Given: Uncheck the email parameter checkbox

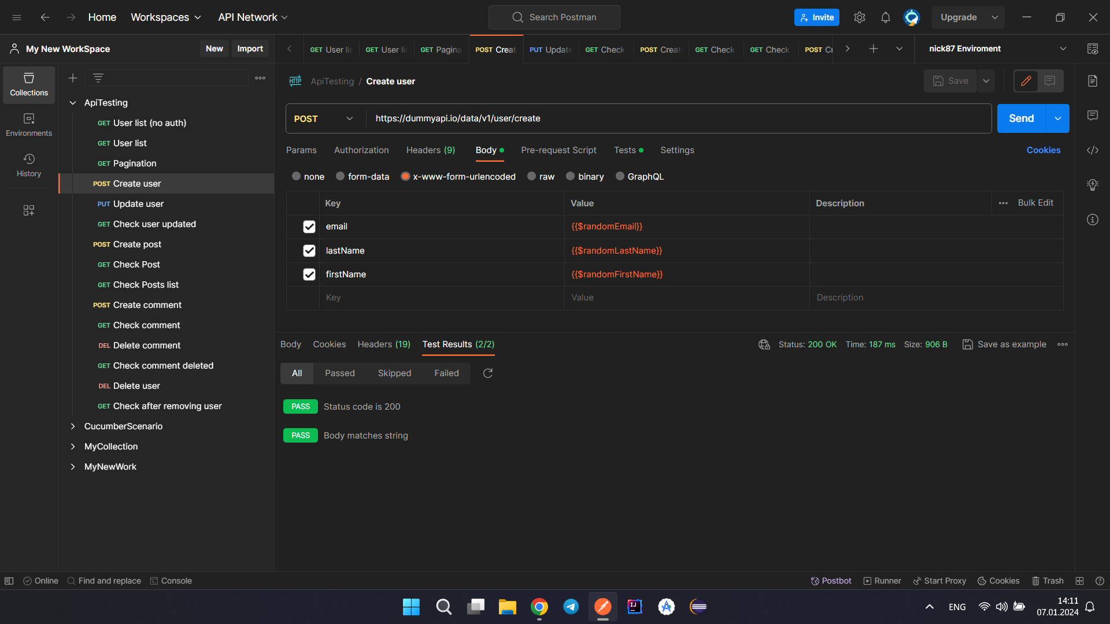Looking at the screenshot, I should (309, 226).
